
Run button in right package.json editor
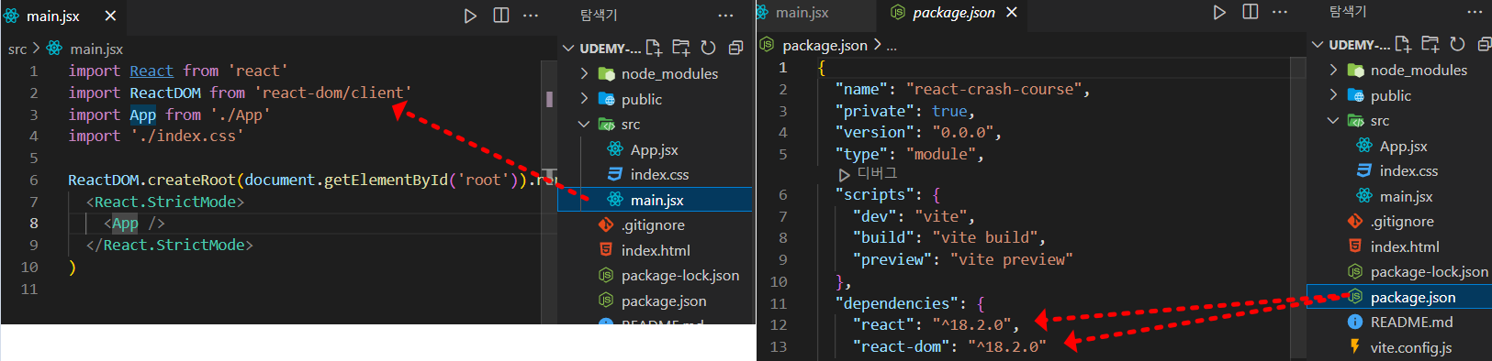pyautogui.click(x=1219, y=12)
